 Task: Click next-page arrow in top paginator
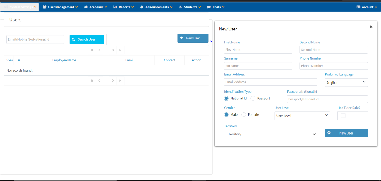coord(113,50)
